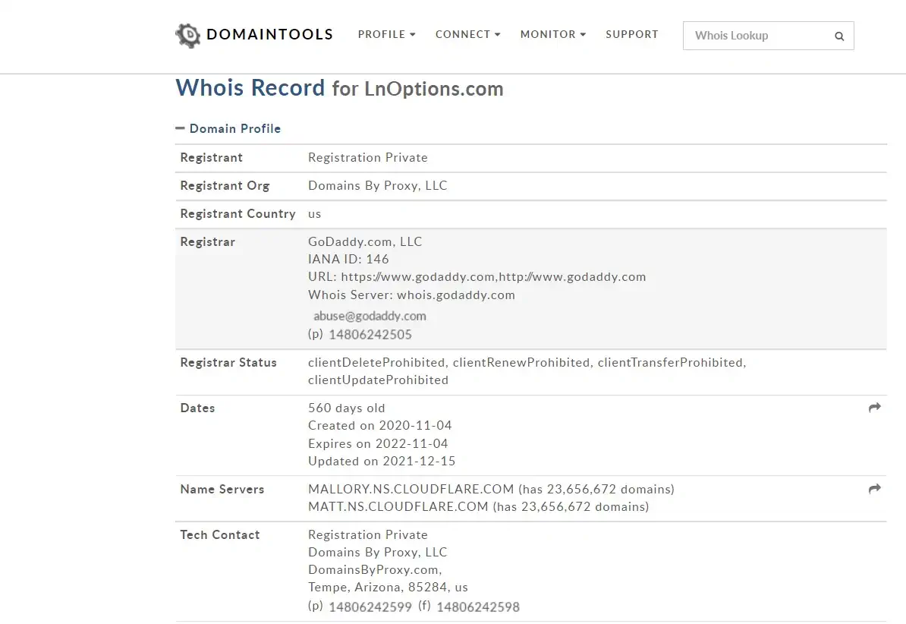The height and width of the screenshot is (624, 906).
Task: Open the Monitor dropdown menu
Action: 553,35
